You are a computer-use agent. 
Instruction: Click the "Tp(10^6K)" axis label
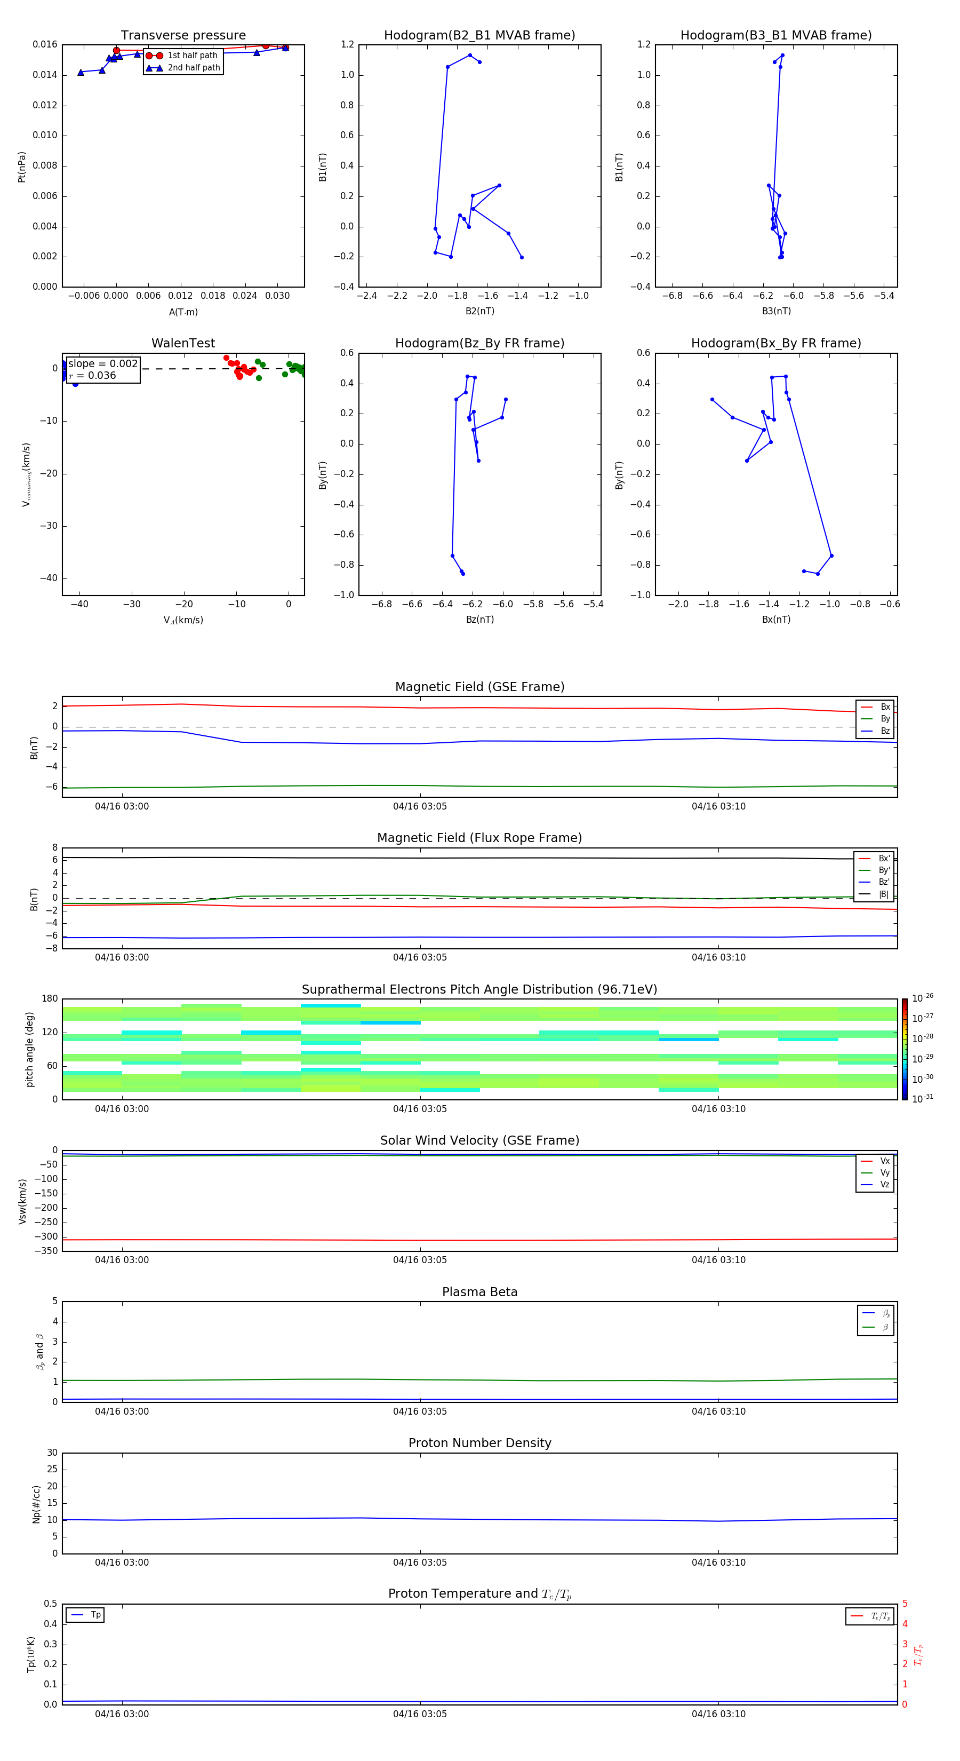(31, 1654)
